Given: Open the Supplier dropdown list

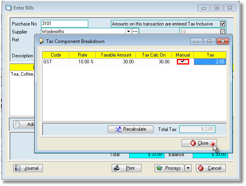Looking at the screenshot, I should 128,31.
